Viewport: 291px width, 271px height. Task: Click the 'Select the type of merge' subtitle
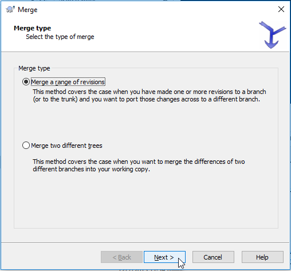point(60,37)
